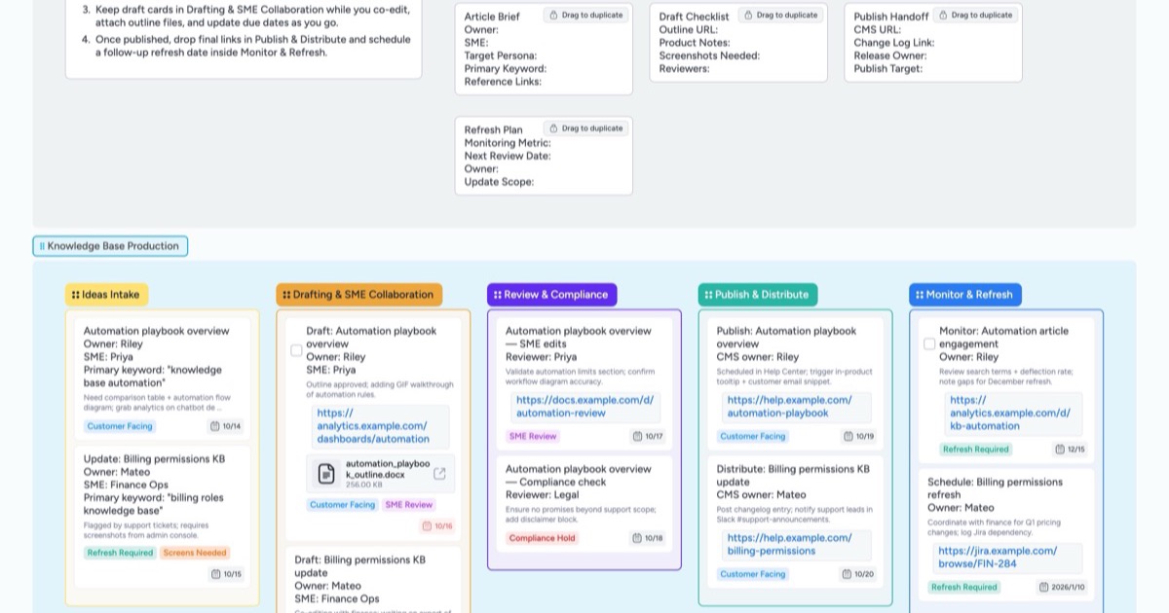Click the 'Draft Checklist' template title
1169x613 pixels.
pos(695,17)
